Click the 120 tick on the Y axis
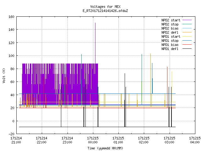Image resolution: width=201 pixels, height=151 pixels. pos(11,43)
